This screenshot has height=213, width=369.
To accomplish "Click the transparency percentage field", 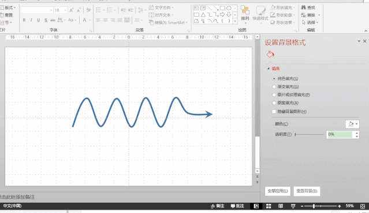I will pyautogui.click(x=340, y=134).
